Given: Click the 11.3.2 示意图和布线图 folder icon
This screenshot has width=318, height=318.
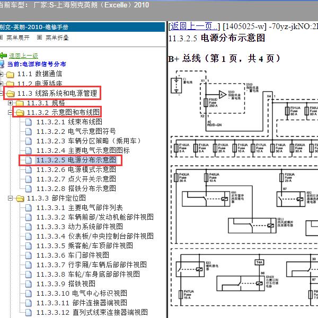Looking at the screenshot, I should click(20, 113).
